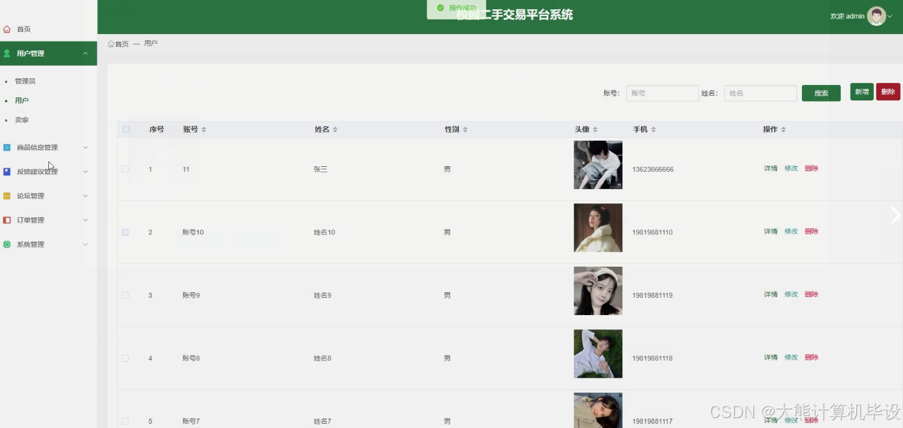
Task: Expand the 论坛管理 chevron
Action: tap(86, 196)
